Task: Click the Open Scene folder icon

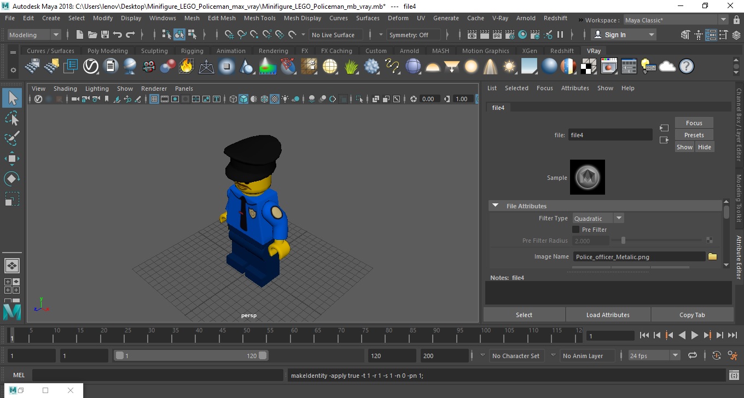Action: pos(92,34)
